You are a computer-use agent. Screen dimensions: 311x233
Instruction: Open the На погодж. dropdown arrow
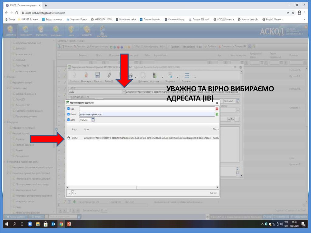162,77
